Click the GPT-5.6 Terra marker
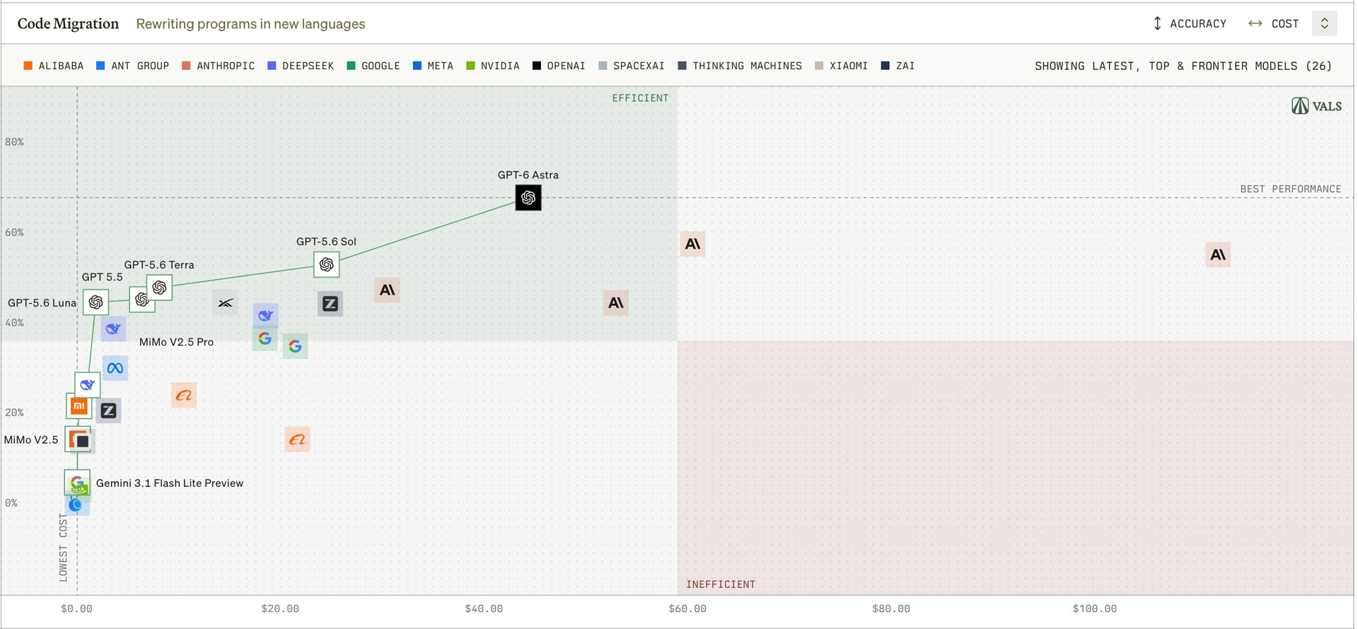The width and height of the screenshot is (1358, 629). point(160,288)
